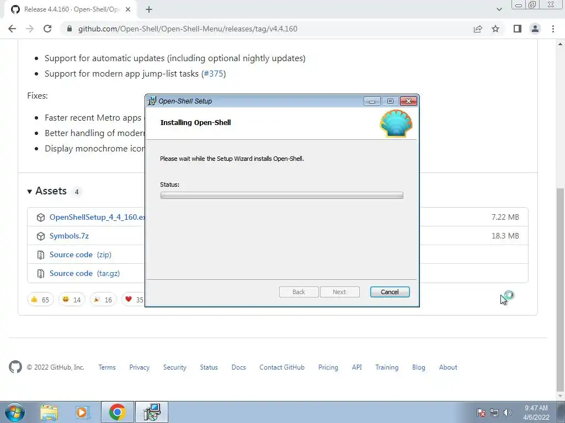
Task: Click the scrollbar up arrow
Action: (x=561, y=44)
